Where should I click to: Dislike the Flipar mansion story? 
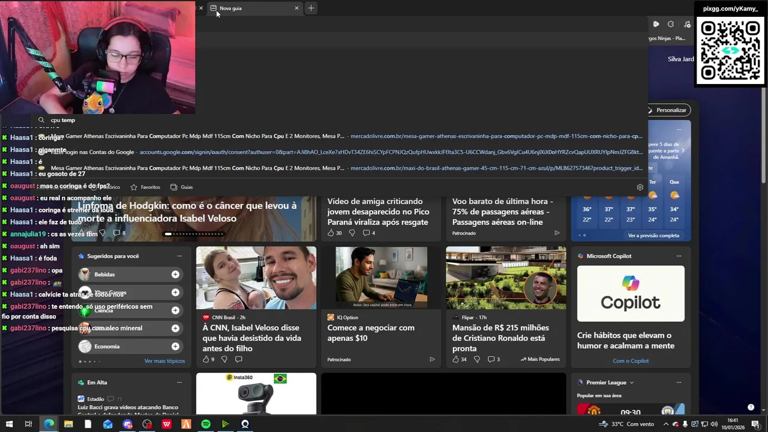coord(477,359)
